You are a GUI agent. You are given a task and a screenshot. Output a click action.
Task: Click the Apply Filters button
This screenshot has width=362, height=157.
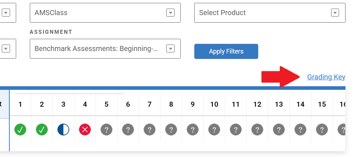click(x=226, y=51)
